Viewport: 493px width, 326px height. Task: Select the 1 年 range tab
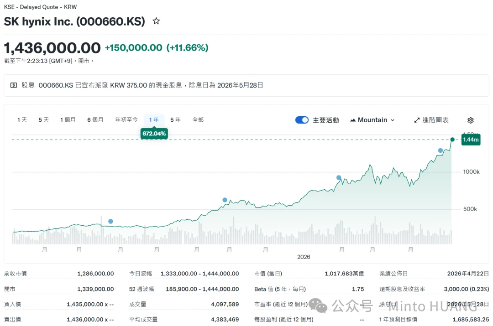(154, 119)
